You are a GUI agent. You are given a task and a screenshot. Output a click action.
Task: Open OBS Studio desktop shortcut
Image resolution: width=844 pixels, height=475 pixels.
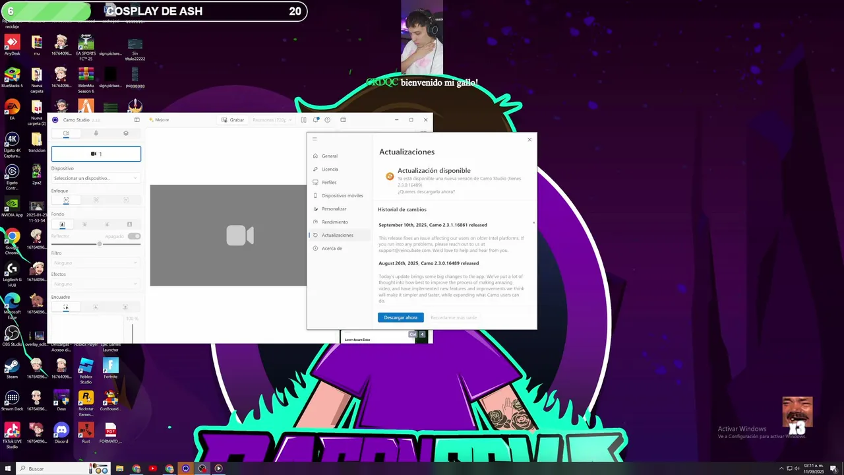(x=12, y=336)
